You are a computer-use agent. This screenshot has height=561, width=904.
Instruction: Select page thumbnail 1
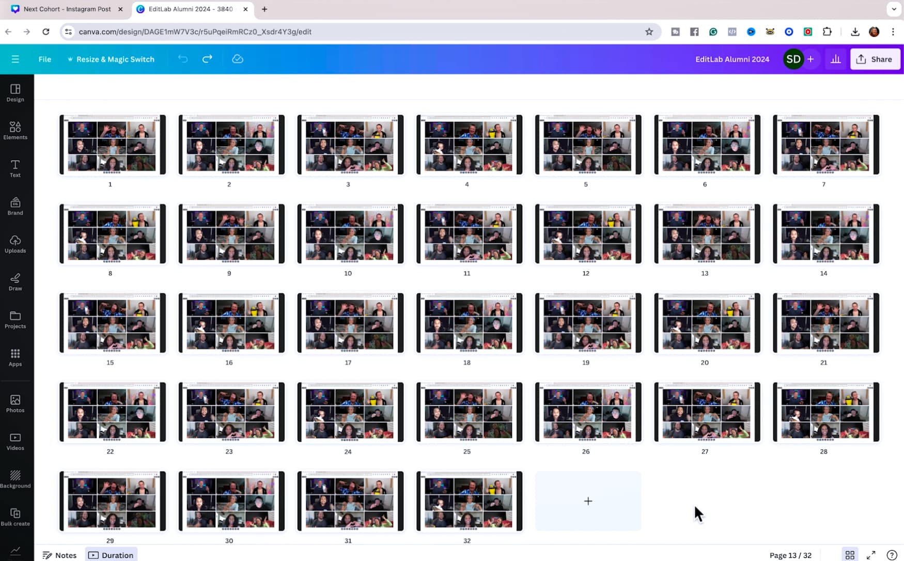(113, 145)
